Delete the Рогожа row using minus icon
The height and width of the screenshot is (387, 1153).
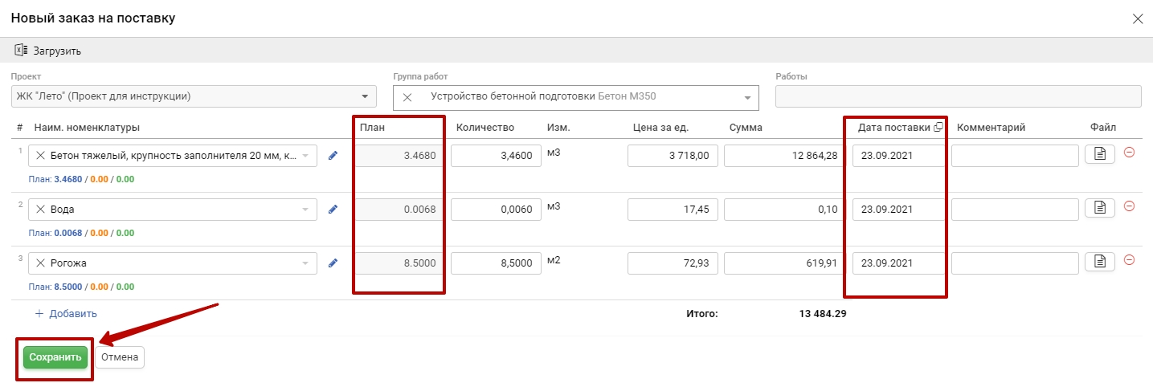(x=1129, y=260)
